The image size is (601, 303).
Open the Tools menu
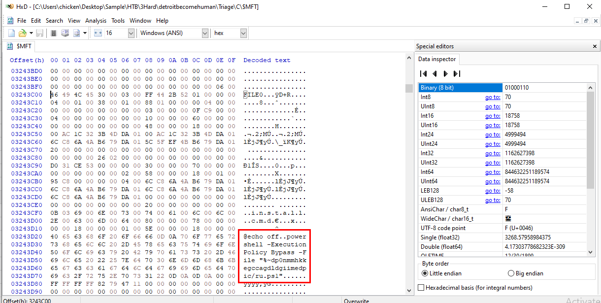(118, 21)
